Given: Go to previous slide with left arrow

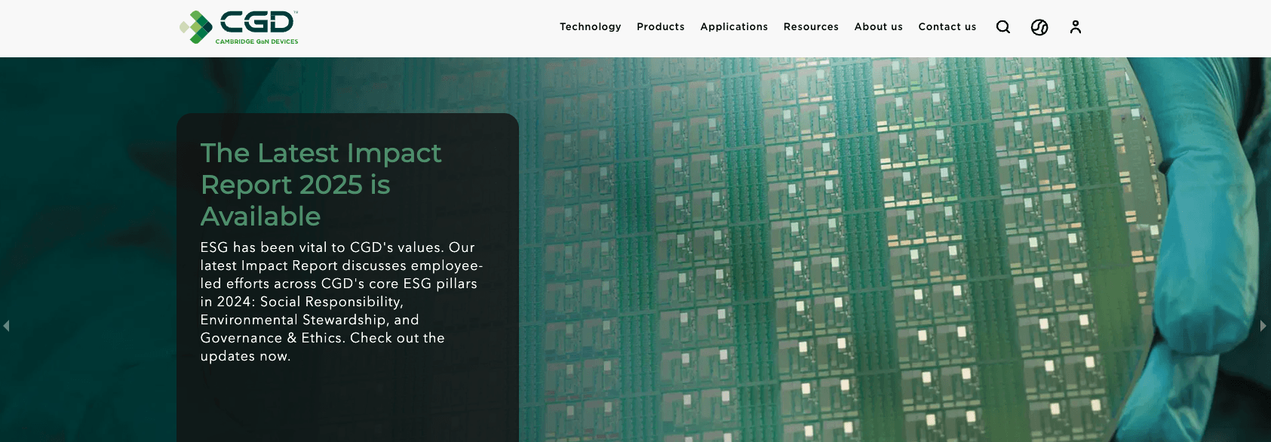Looking at the screenshot, I should 7,326.
